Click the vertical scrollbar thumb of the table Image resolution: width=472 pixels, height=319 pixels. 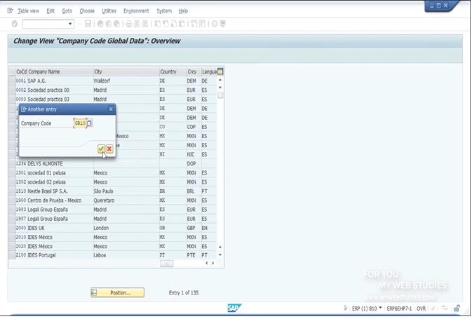point(220,95)
